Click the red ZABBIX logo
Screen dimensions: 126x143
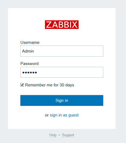pos(62,25)
